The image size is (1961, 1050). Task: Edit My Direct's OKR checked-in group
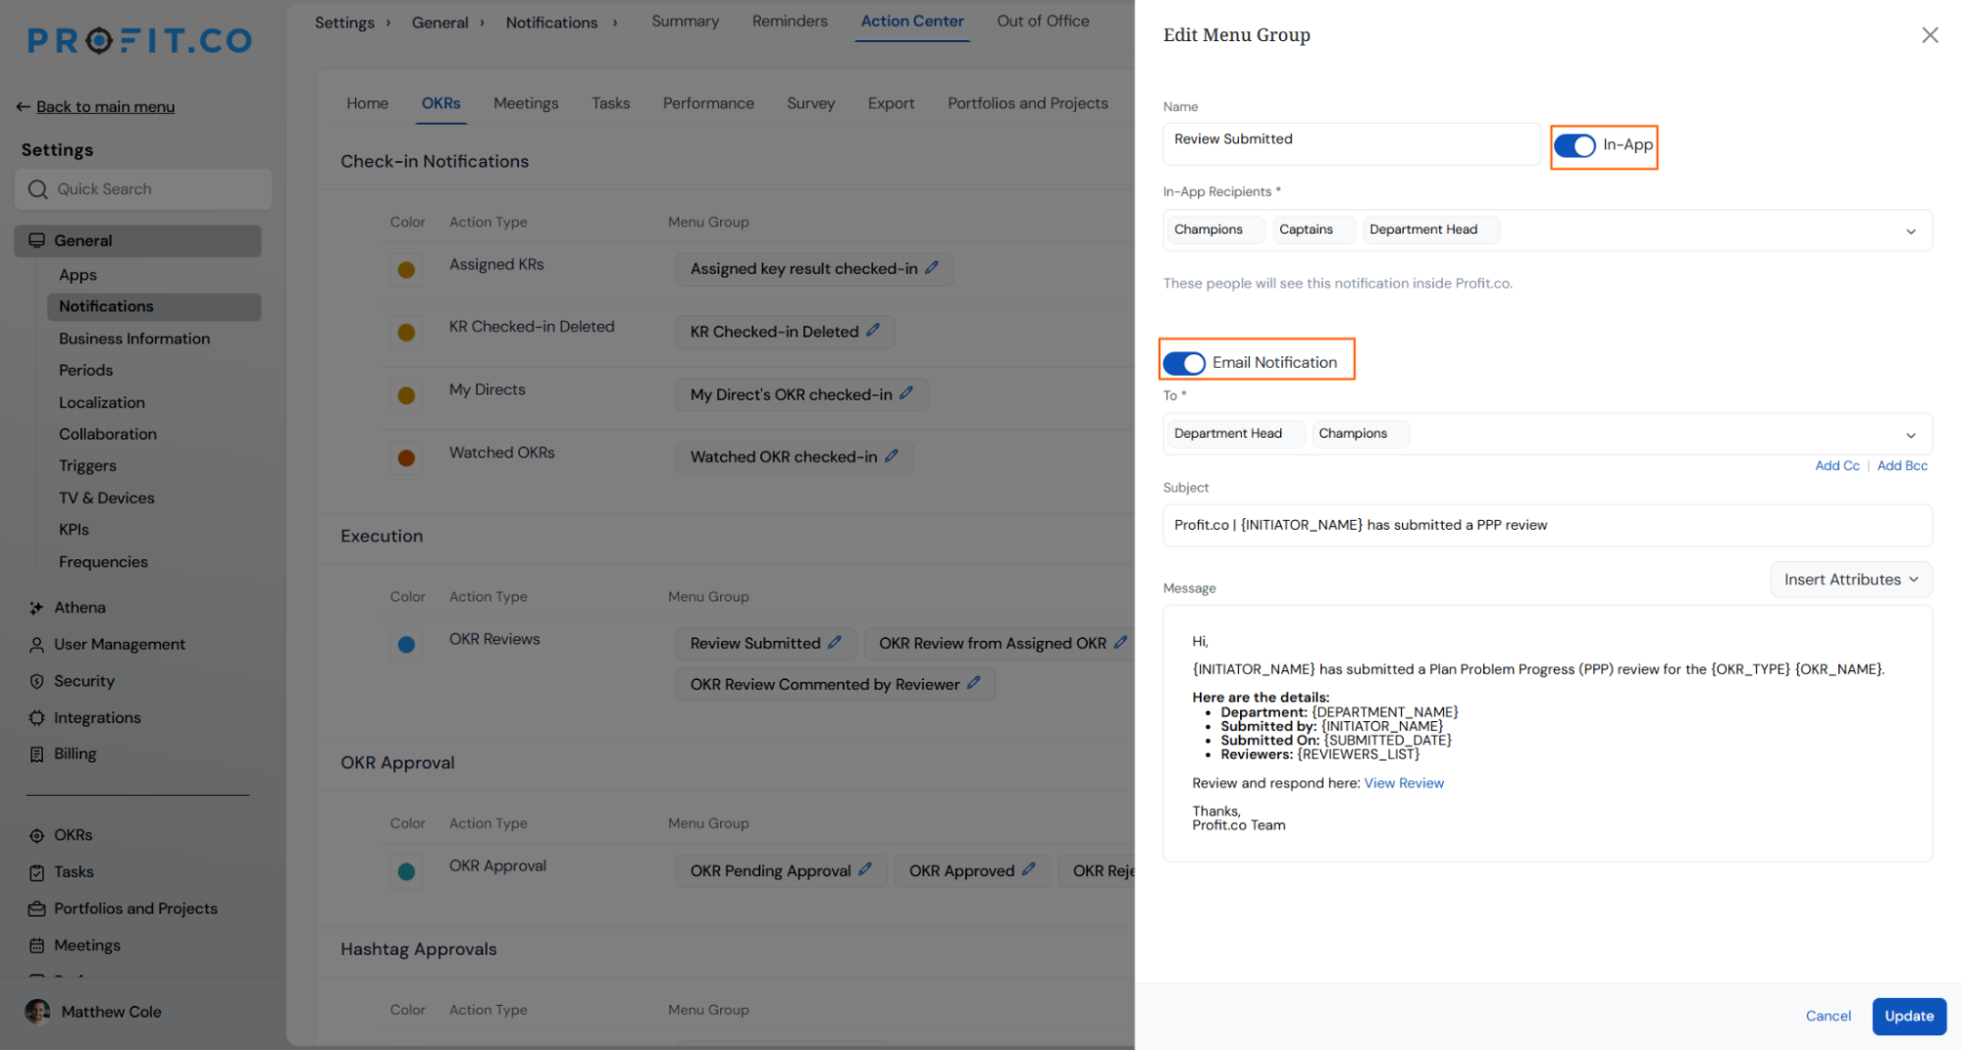(905, 394)
